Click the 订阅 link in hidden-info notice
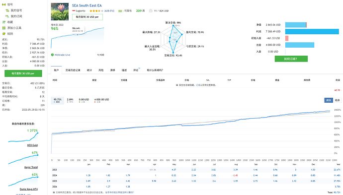Screen dimensions: 343x195 pos(198,85)
